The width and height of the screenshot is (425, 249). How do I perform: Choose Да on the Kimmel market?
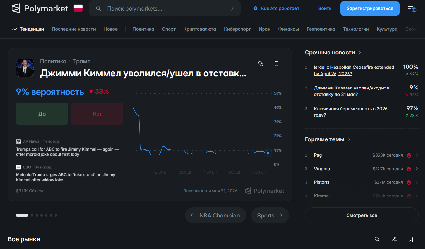point(42,114)
